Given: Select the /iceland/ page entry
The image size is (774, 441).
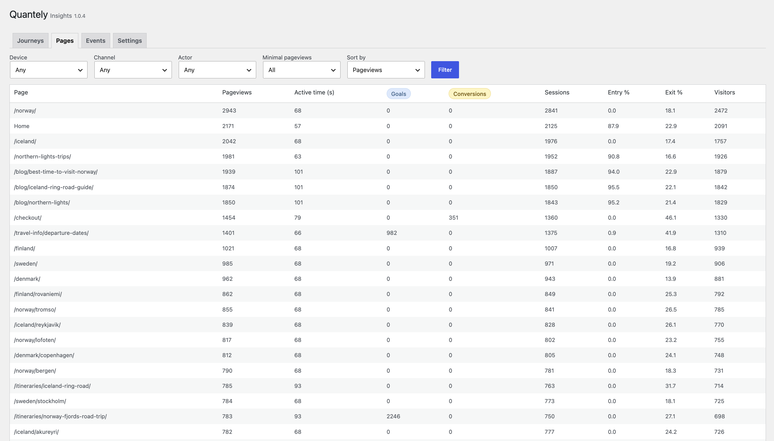Looking at the screenshot, I should coord(25,141).
